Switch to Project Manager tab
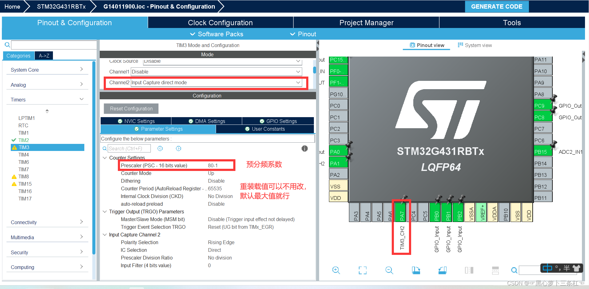Screen dimensions: 589x289 [366, 23]
